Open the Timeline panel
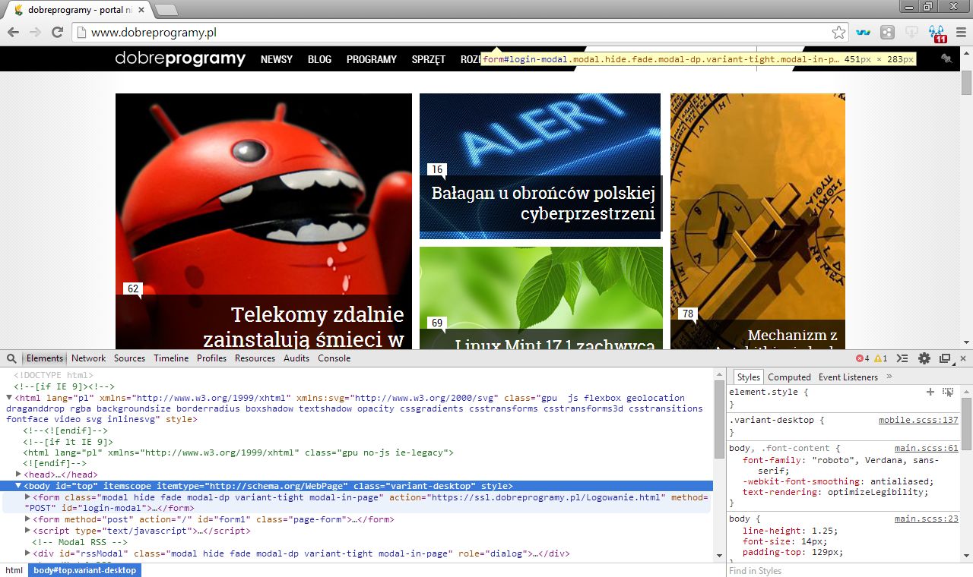 (171, 358)
